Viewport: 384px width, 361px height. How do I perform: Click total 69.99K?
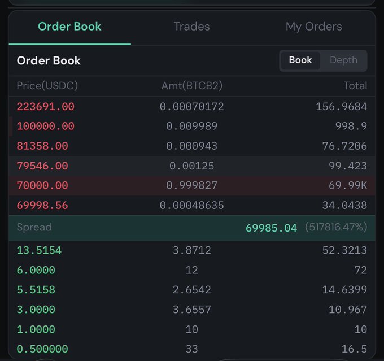click(x=348, y=185)
